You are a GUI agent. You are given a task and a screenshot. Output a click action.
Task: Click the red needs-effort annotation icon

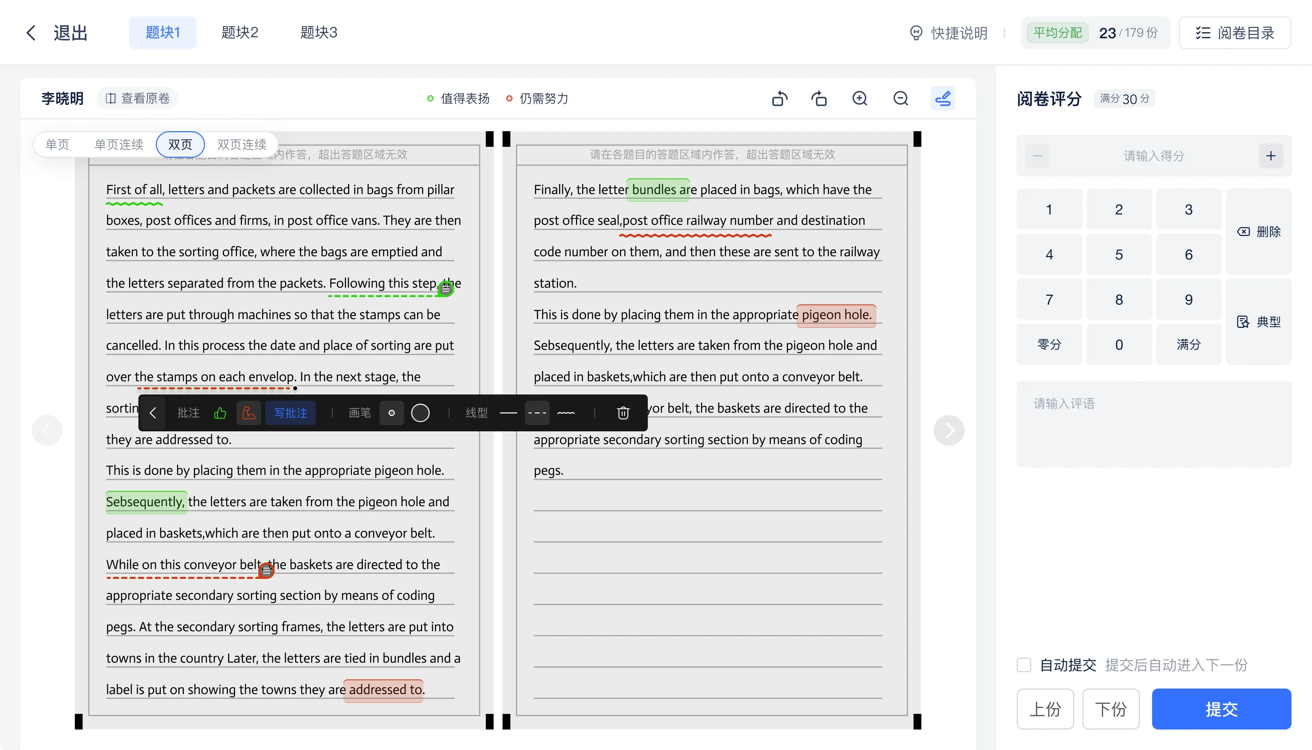pyautogui.click(x=249, y=413)
